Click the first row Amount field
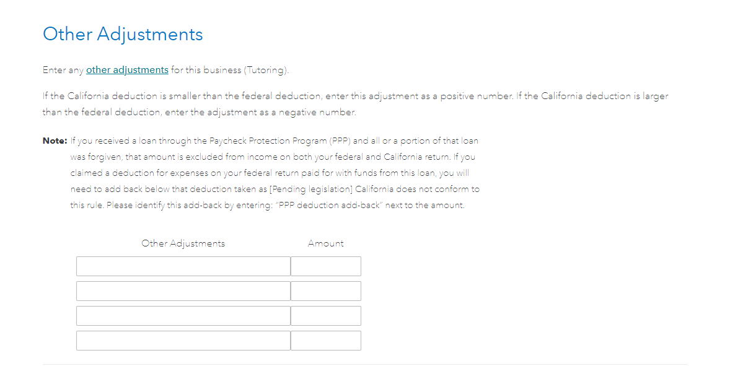The height and width of the screenshot is (366, 743). [x=326, y=266]
